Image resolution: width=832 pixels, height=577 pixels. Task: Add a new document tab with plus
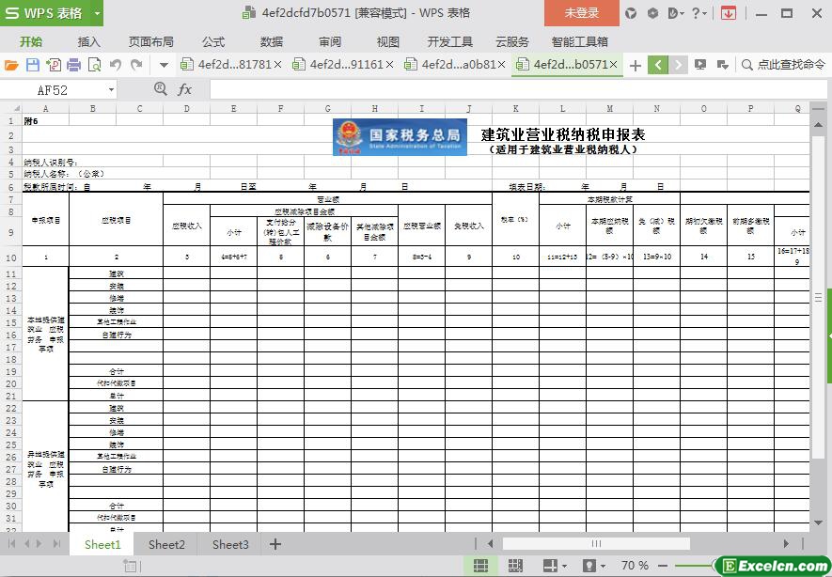click(636, 65)
